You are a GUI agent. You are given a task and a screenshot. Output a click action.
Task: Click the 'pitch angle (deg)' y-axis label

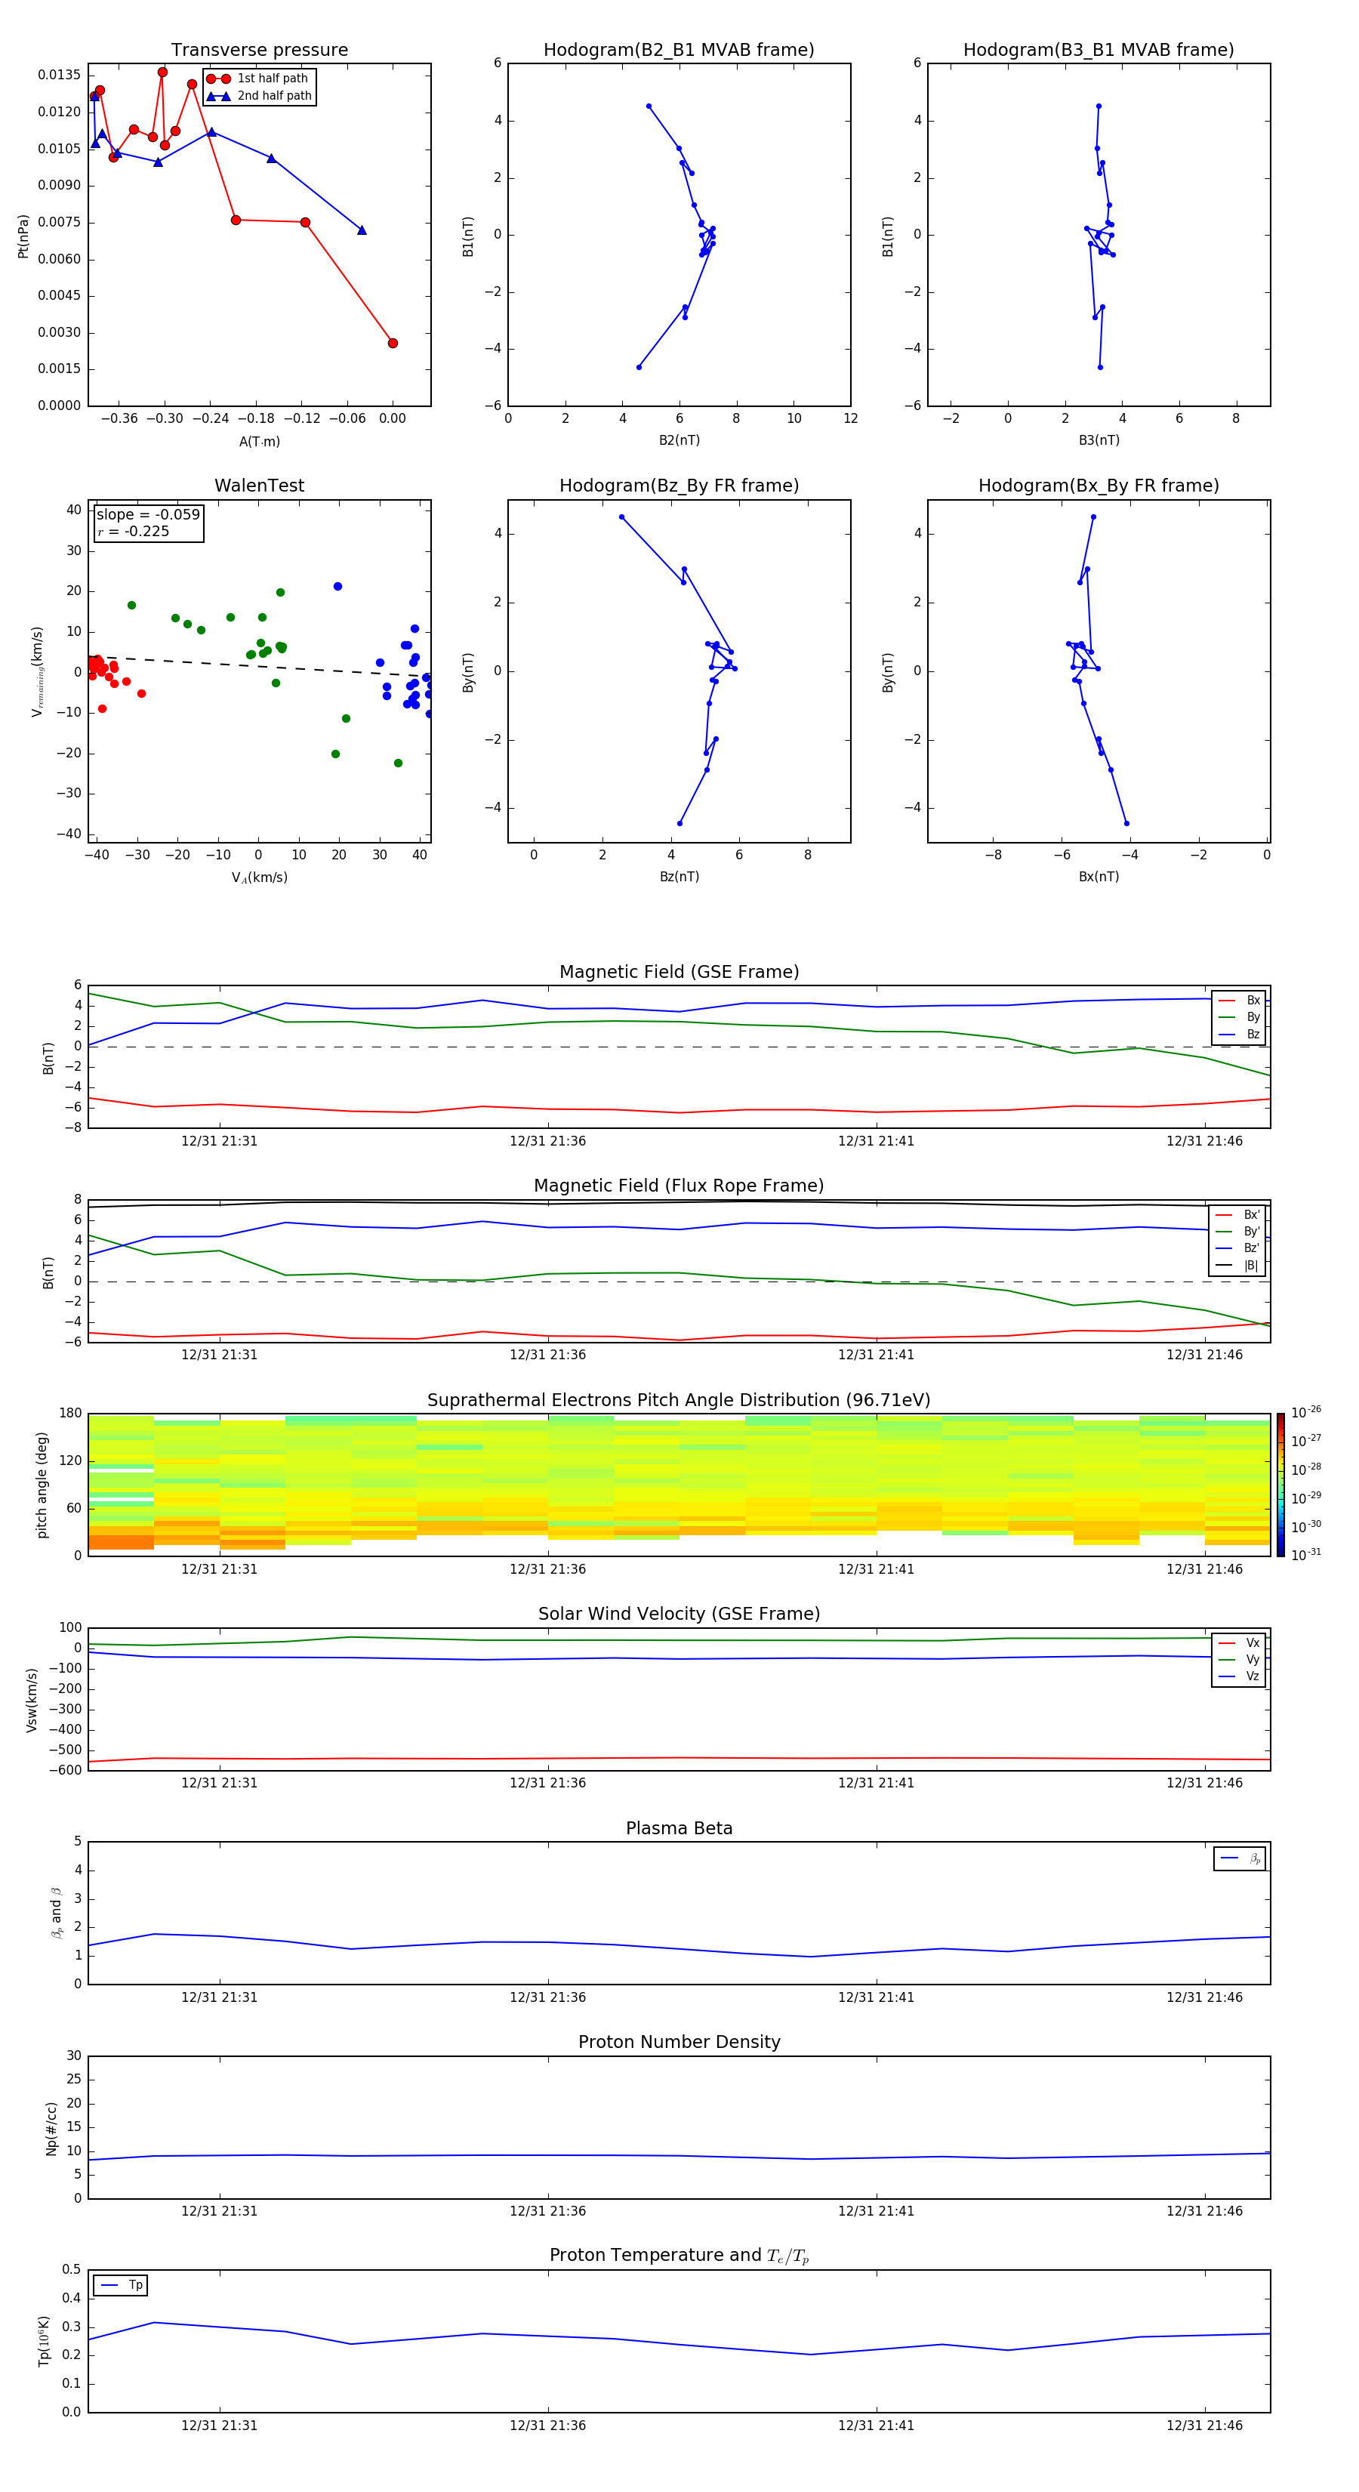click(42, 1485)
